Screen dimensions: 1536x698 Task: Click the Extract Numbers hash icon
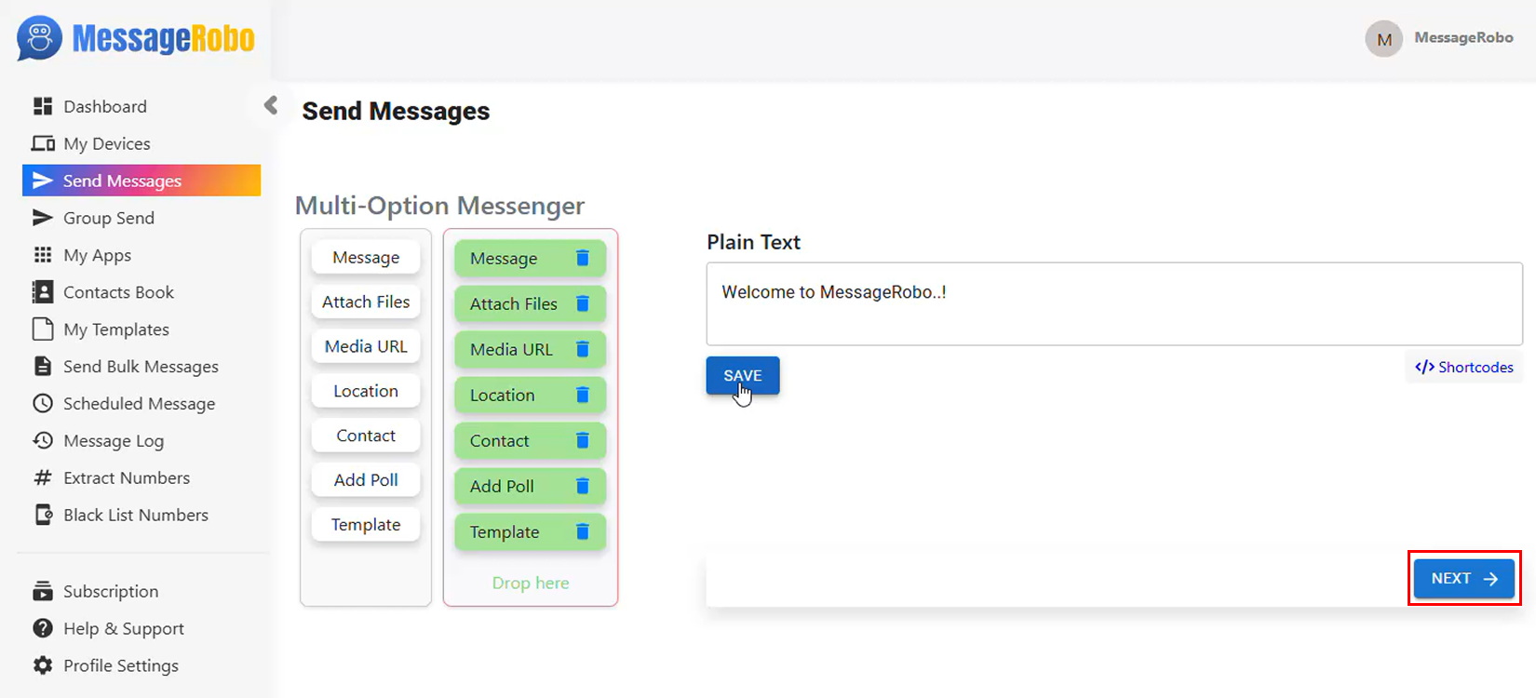point(43,477)
